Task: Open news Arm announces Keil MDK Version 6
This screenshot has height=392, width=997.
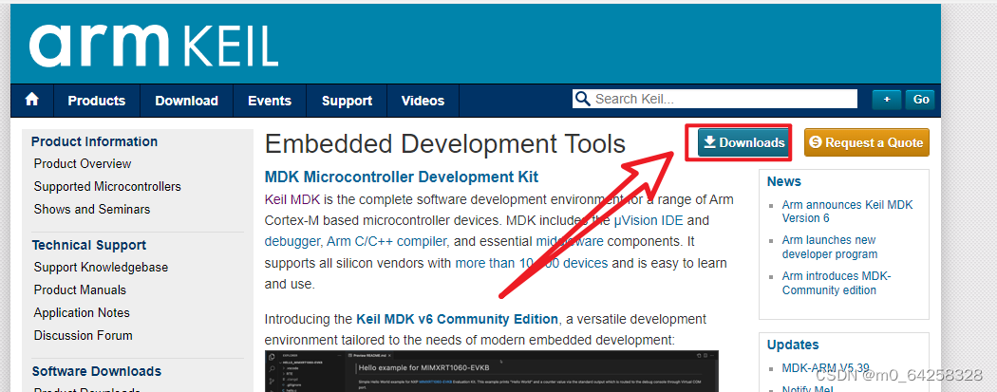Action: 847,212
